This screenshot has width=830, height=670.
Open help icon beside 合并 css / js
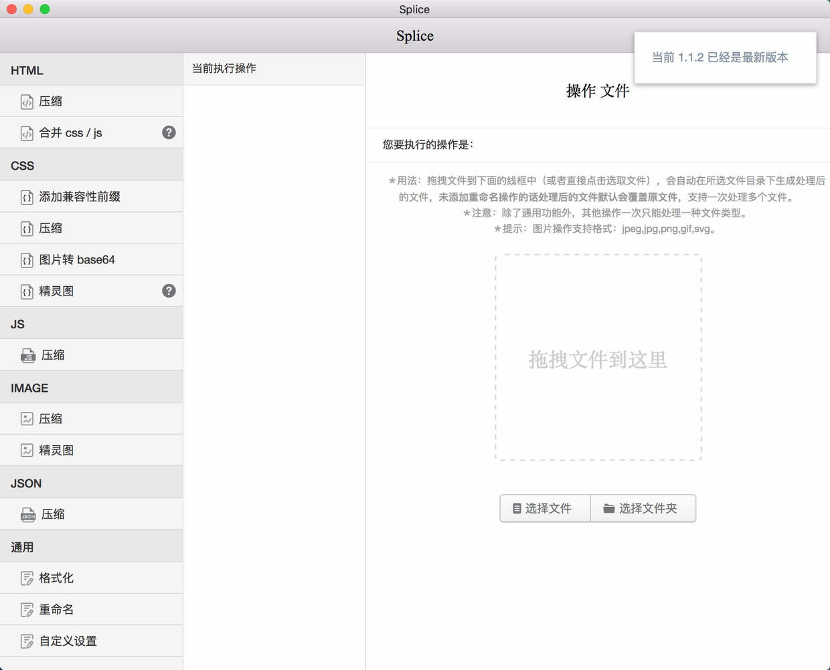169,132
